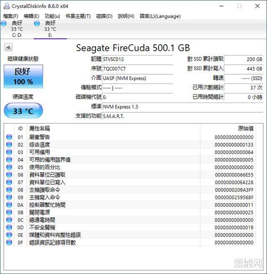Click total SSD reads value 200 GB
The image size is (267, 274).
[244, 59]
